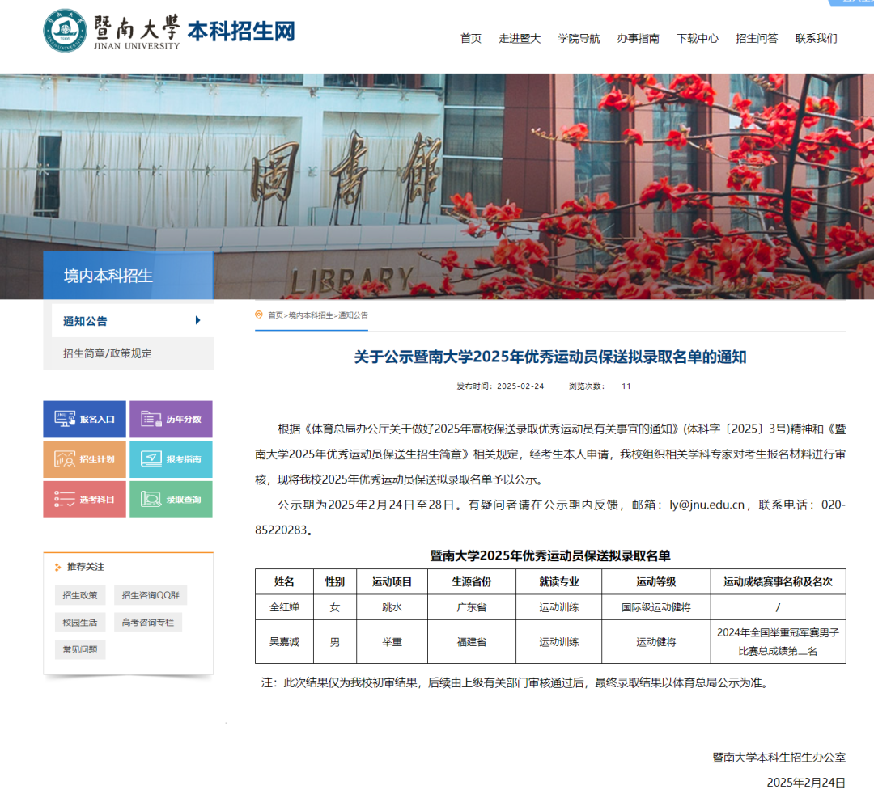Click the 注 note below the table
874x794 pixels.
[x=517, y=682]
